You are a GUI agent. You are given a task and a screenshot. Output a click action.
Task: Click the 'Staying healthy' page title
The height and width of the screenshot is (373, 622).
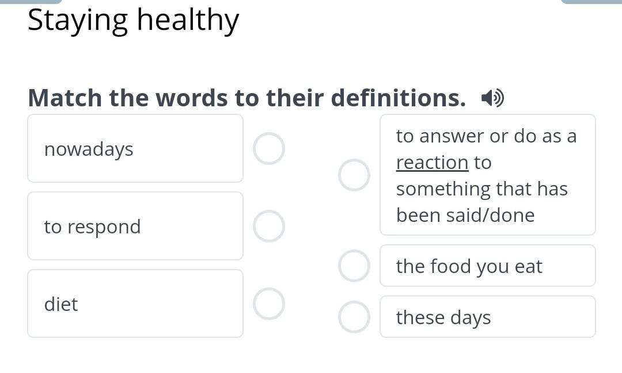pos(133,20)
